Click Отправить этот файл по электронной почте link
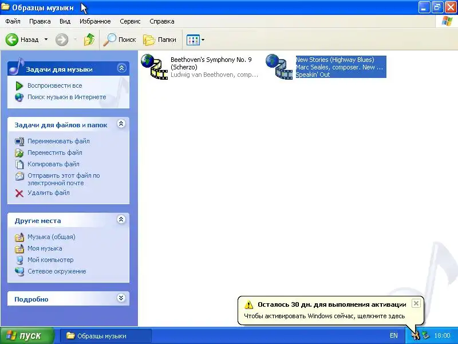Viewport: 458px width, 344px height. pos(64,179)
